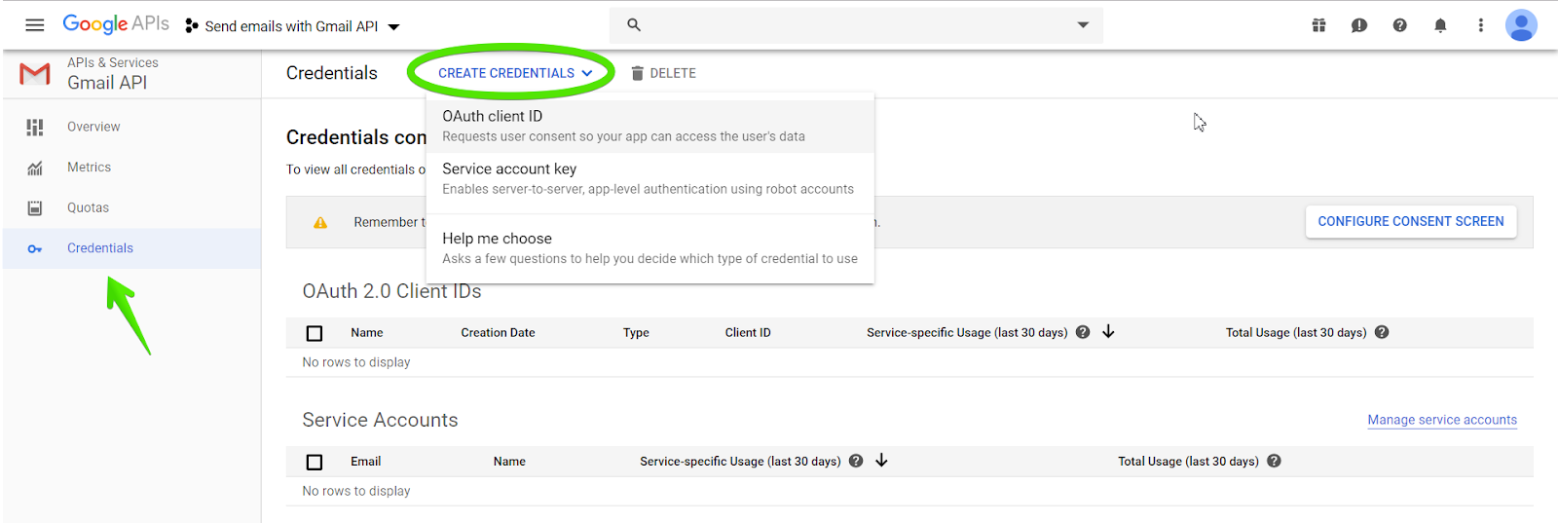1558x523 pixels.
Task: Click the DELETE button
Action: [663, 73]
